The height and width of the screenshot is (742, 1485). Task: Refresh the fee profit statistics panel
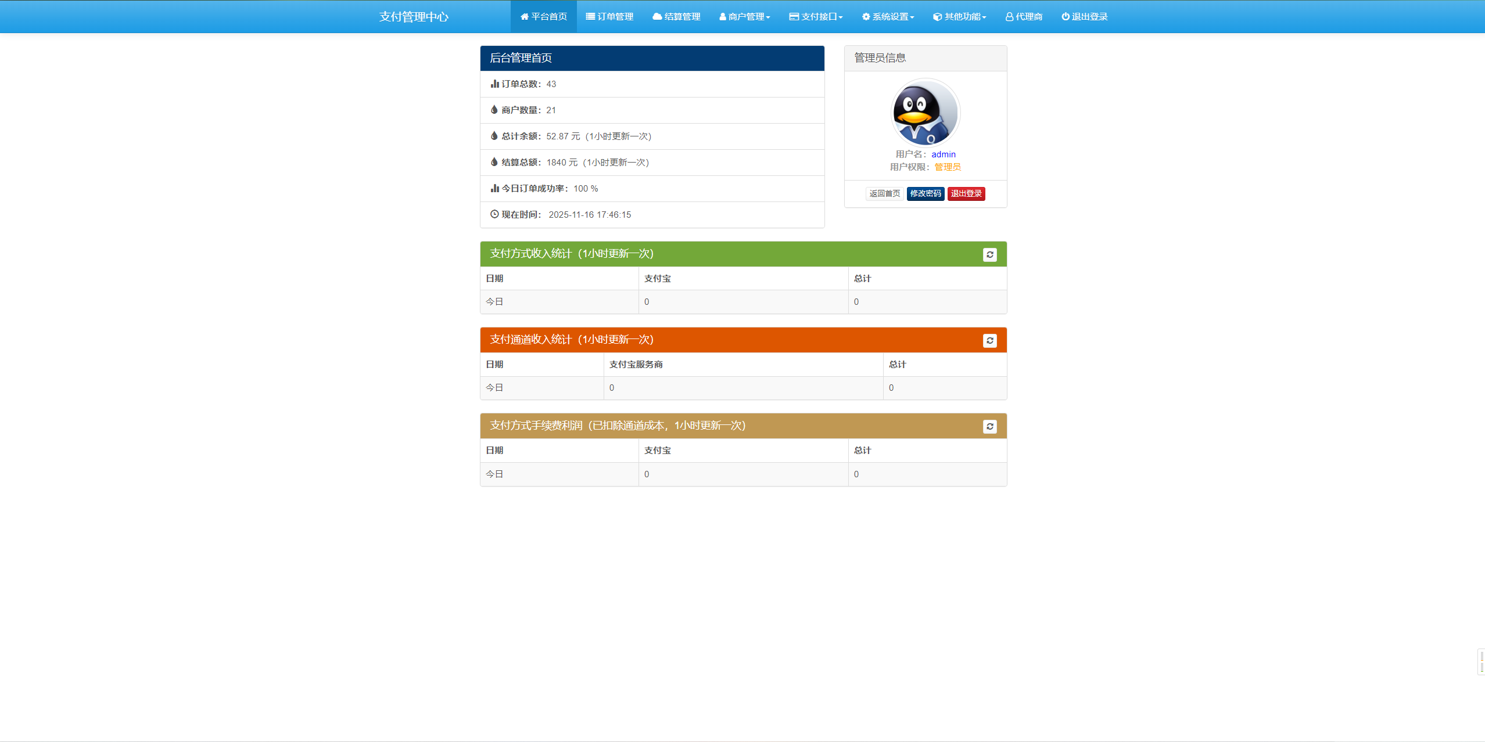point(989,427)
